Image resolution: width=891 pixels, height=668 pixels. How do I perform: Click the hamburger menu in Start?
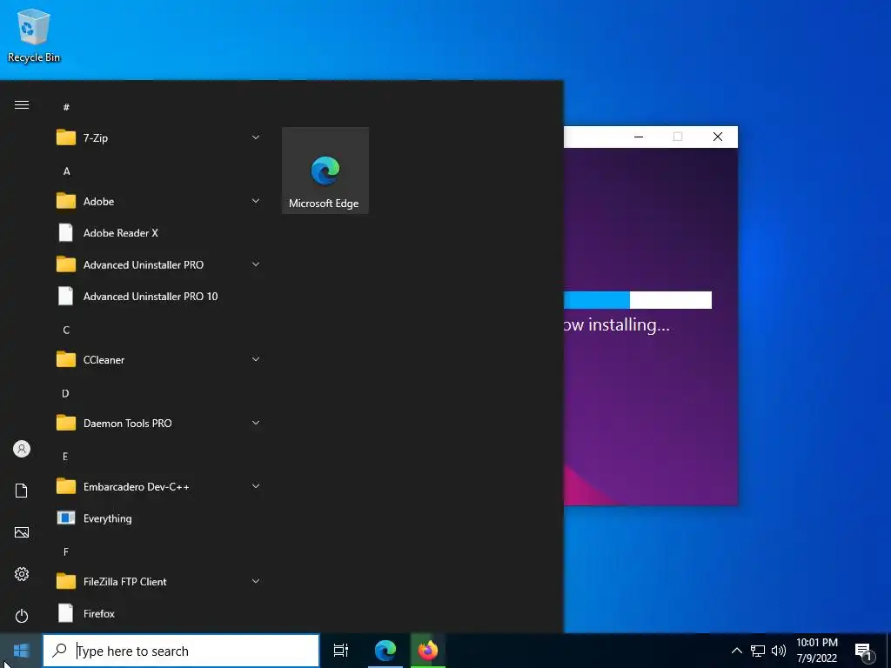(x=22, y=105)
